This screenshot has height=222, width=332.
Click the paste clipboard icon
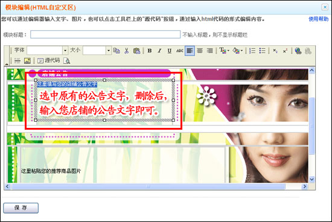click(x=136, y=51)
